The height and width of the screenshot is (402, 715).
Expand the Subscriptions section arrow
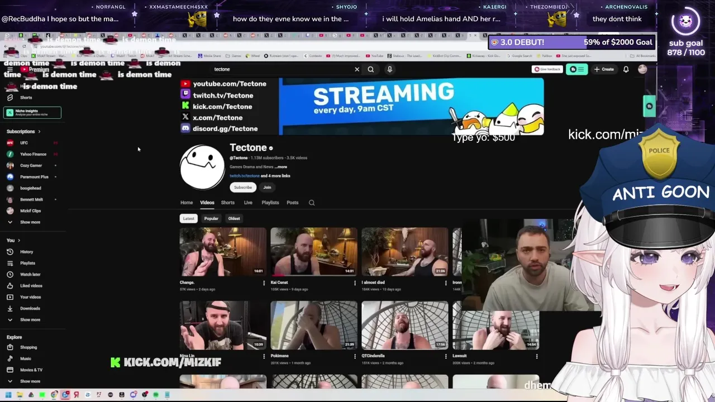coord(39,132)
